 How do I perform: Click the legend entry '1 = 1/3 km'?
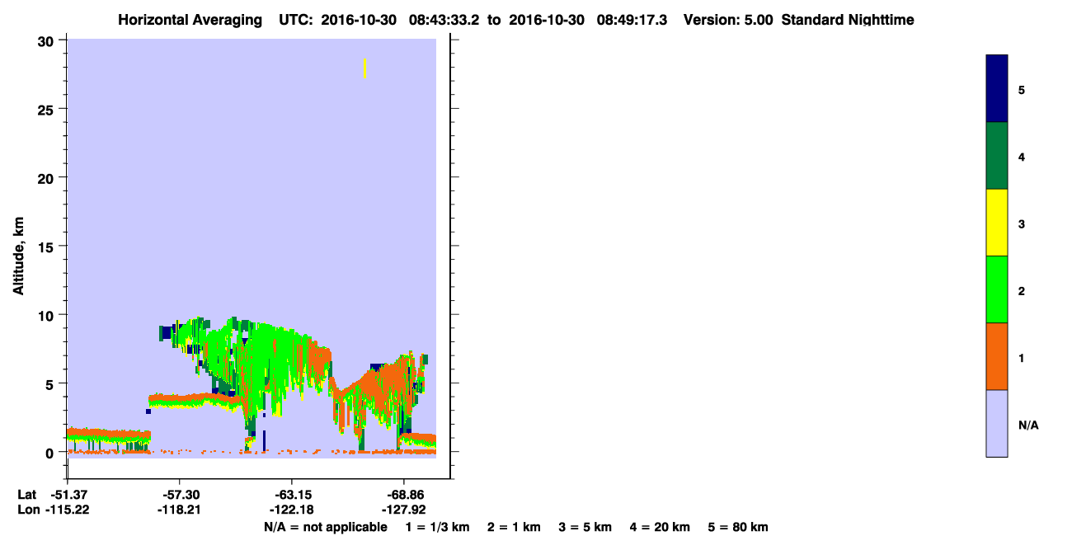click(438, 527)
